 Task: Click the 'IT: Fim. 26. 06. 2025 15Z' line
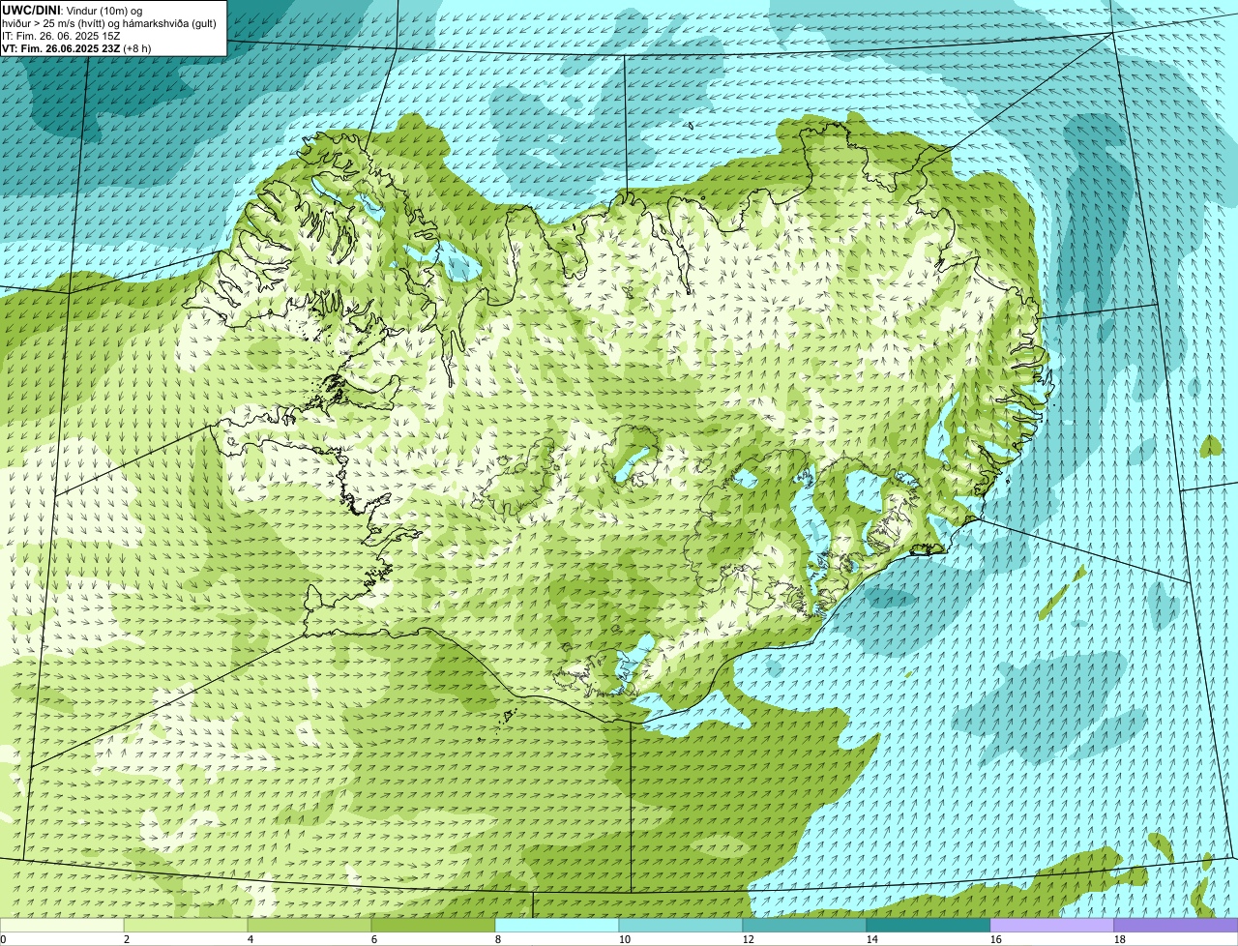click(61, 36)
